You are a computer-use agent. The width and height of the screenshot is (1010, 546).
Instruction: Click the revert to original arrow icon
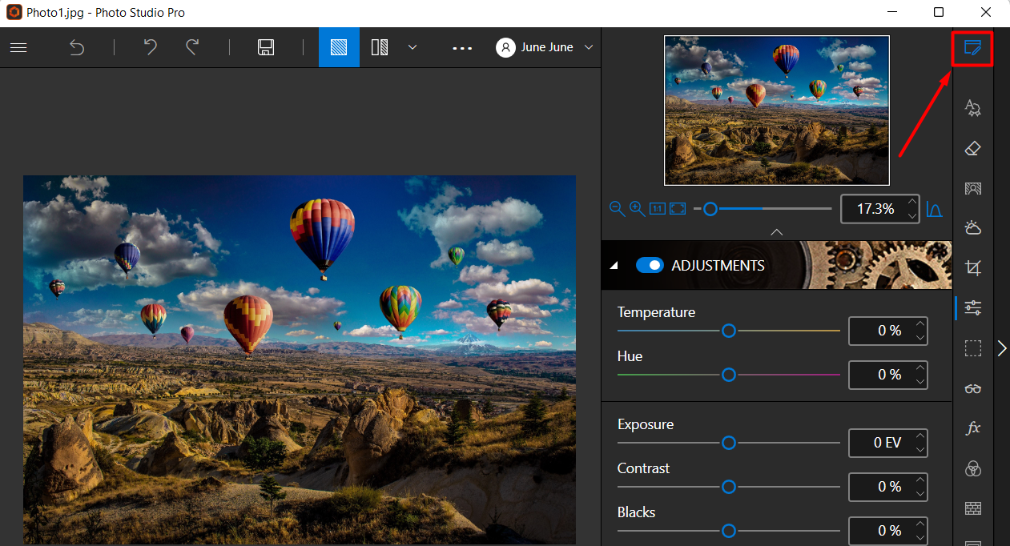click(77, 47)
